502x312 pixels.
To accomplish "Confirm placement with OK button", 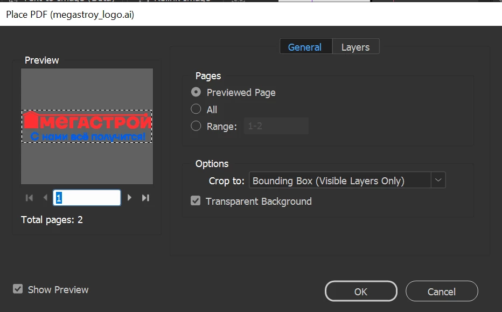I will [361, 291].
